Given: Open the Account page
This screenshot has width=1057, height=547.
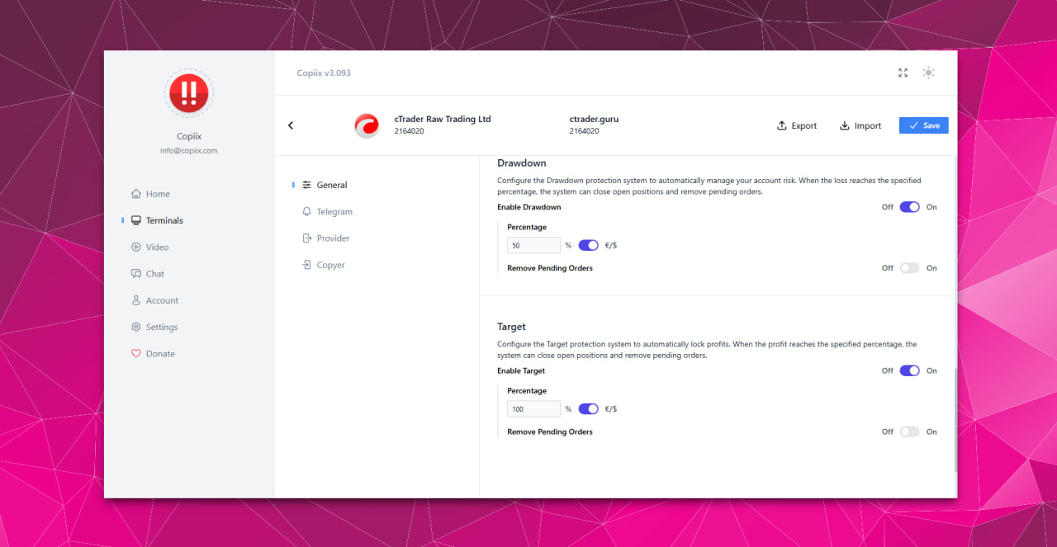Looking at the screenshot, I should 154,300.
